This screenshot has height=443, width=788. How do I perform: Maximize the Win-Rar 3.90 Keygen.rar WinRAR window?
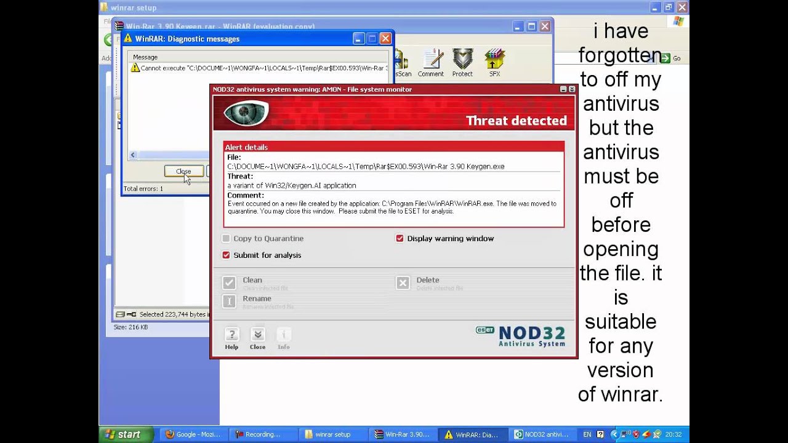click(x=531, y=26)
